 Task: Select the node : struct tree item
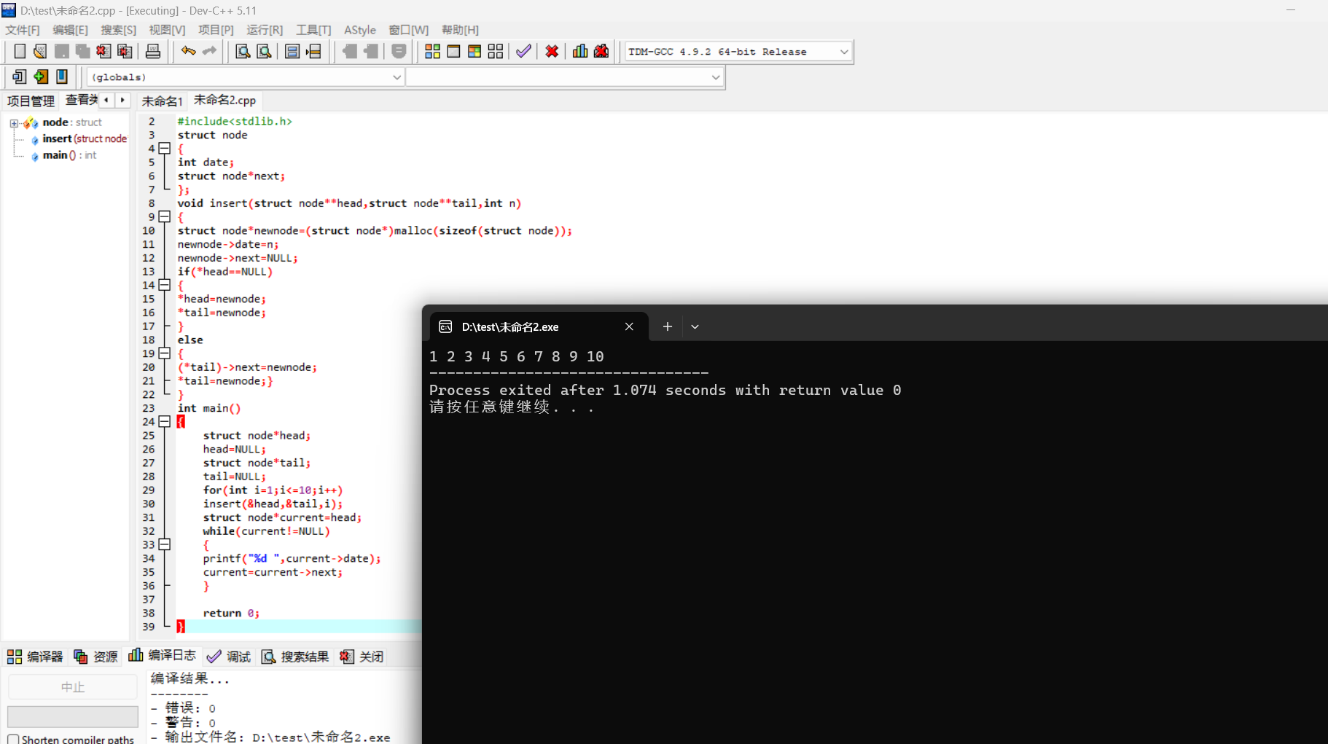(63, 122)
